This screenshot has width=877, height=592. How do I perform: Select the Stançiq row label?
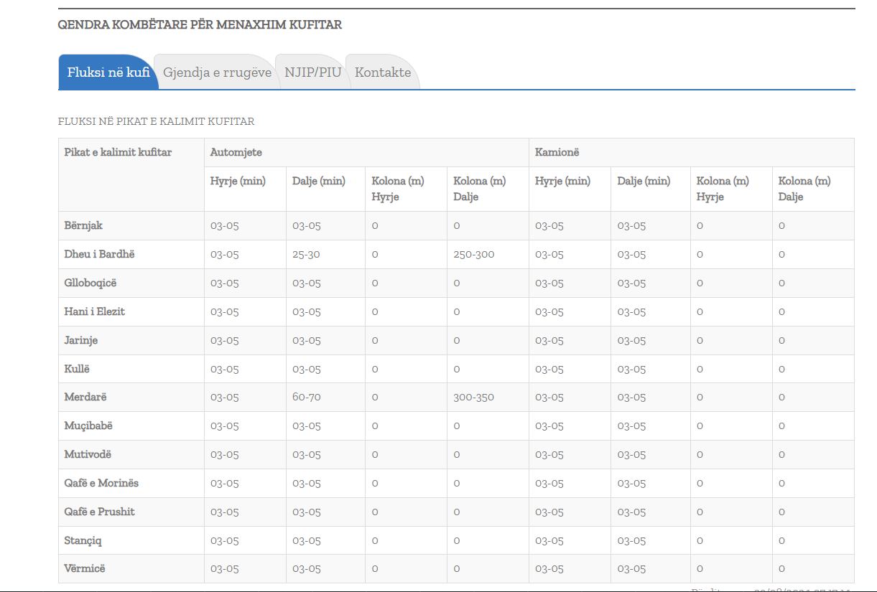point(83,540)
